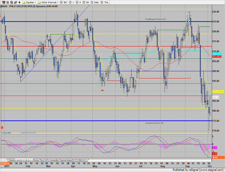The width and height of the screenshot is (225, 172).
Task: Click the cyan 208.6977 price label
Action: tap(217, 54)
